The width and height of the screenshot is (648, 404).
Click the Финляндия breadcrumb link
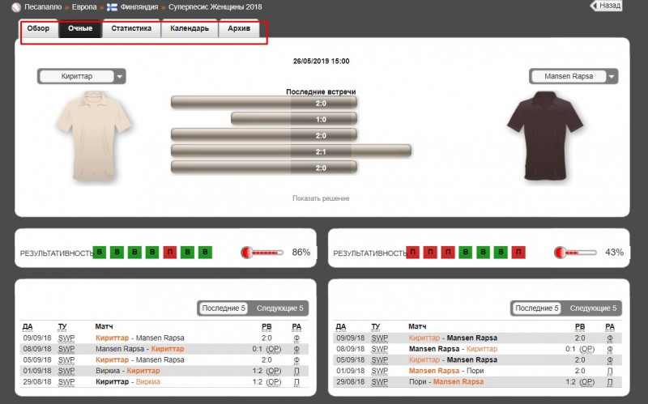point(139,7)
